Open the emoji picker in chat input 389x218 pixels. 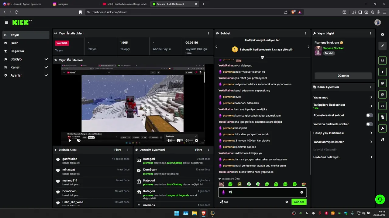[301, 192]
